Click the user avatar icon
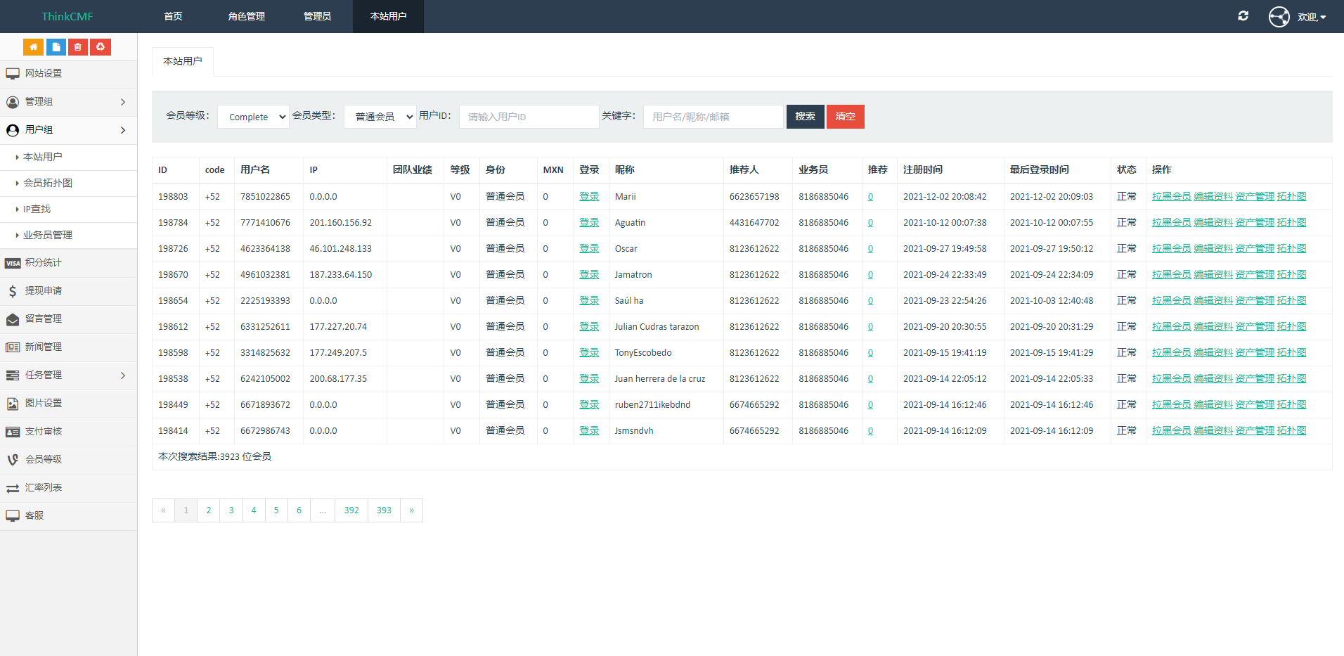 click(x=1279, y=16)
